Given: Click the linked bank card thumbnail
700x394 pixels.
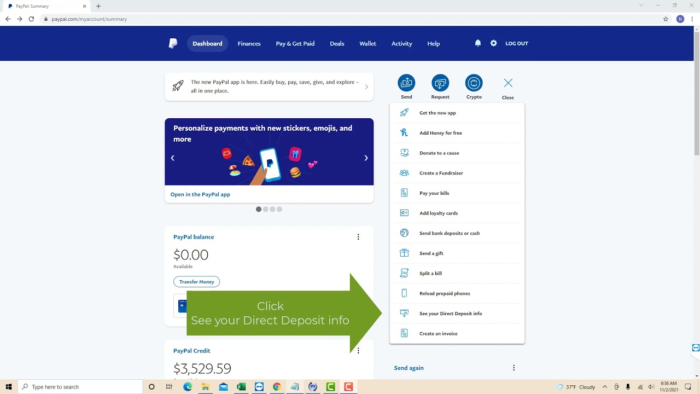Looking at the screenshot, I should click(x=182, y=305).
